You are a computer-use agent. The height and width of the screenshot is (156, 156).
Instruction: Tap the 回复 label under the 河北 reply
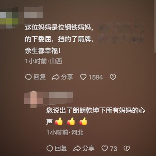tap(61, 148)
